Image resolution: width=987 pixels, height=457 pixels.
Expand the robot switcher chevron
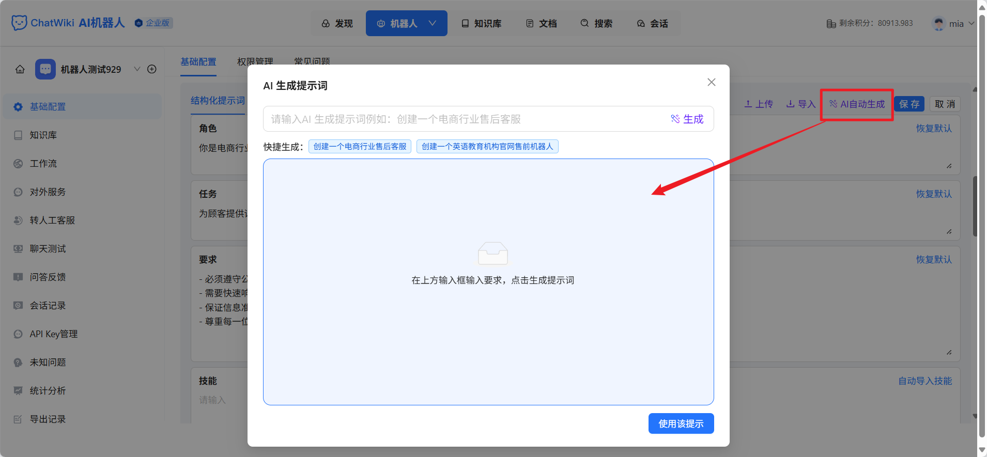click(x=137, y=69)
